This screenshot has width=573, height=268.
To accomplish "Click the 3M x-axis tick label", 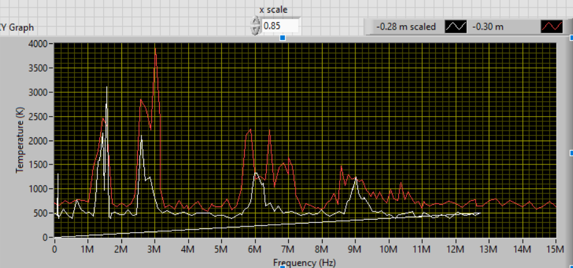I will 155,249.
